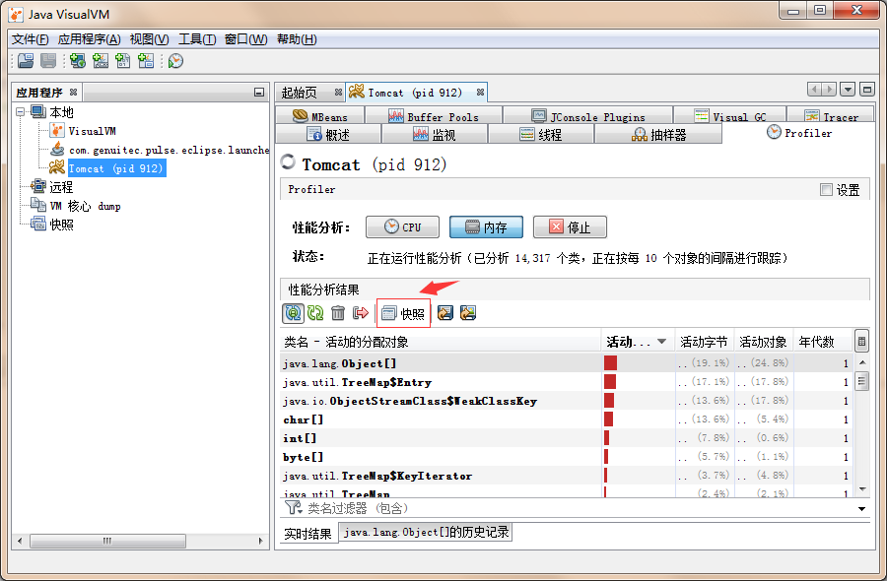The height and width of the screenshot is (581, 887).
Task: Take a snapshot with the 快照 button
Action: point(403,314)
